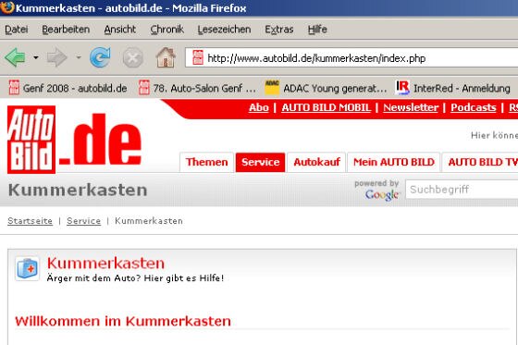Click the Firefox logo in the title bar
Image resolution: width=518 pixels, height=345 pixels.
coord(6,7)
